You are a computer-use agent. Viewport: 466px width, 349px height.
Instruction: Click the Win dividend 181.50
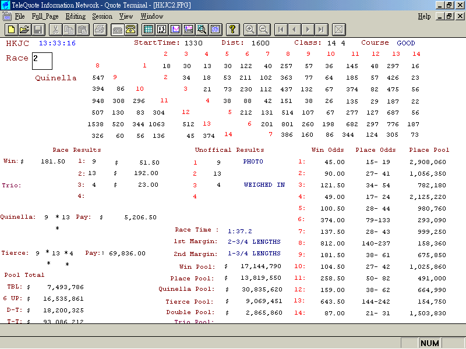pyautogui.click(x=53, y=162)
